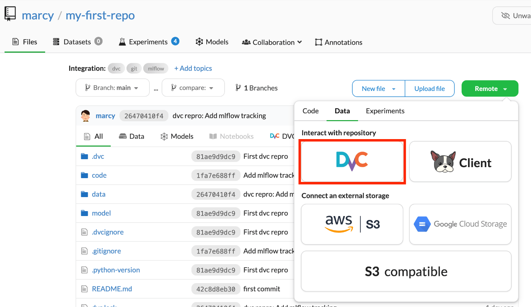Select the dvc integration tag

click(116, 69)
